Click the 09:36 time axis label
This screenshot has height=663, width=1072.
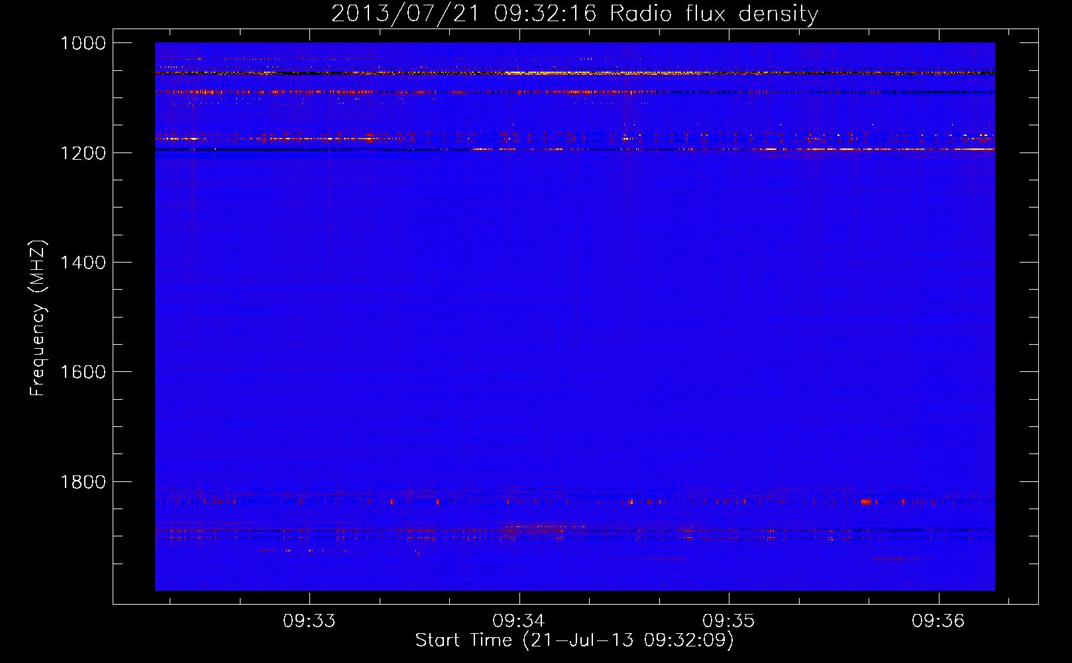[938, 621]
